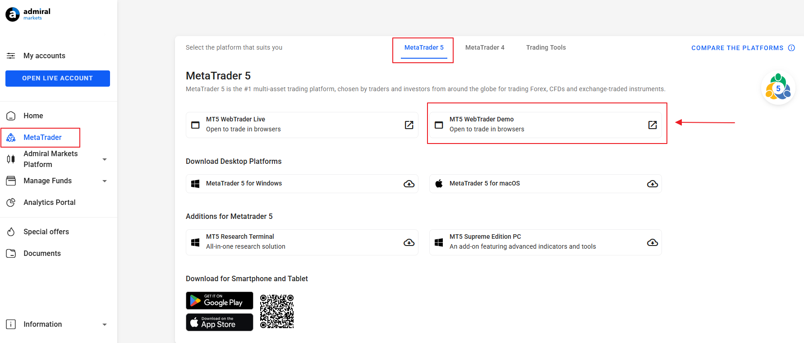The image size is (804, 343).
Task: Click the Home sidebar icon
Action: [11, 116]
